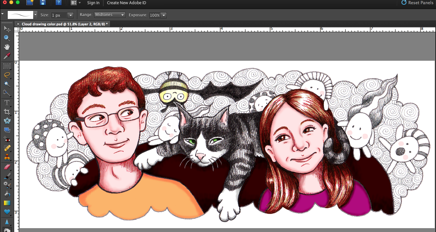Select the Smart Brush gear tool
The image size is (436, 232).
pyautogui.click(x=7, y=185)
